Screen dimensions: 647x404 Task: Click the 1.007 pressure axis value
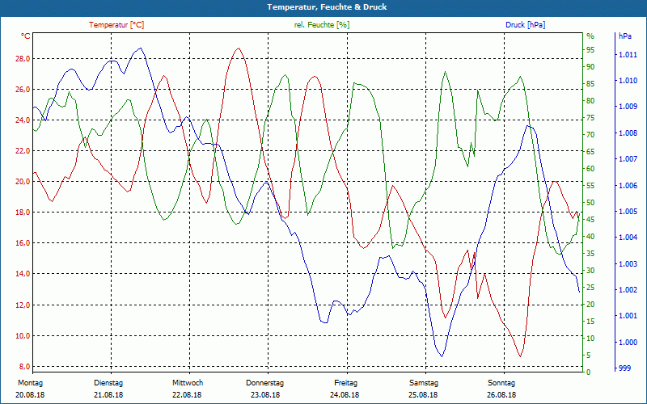tap(626, 158)
